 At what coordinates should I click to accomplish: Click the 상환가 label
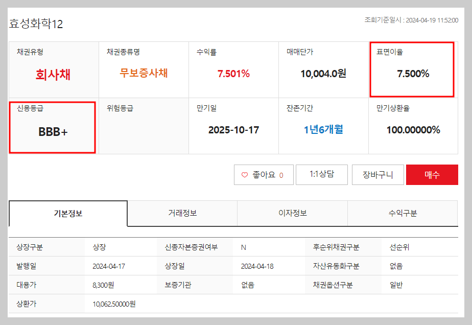point(26,304)
